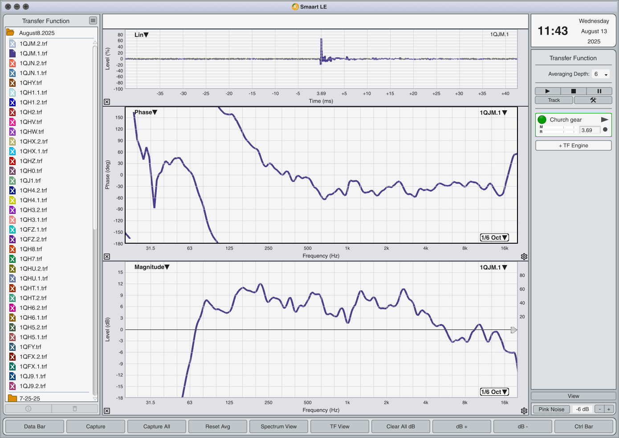Click the trash delete icon below the trace list

(x=75, y=409)
